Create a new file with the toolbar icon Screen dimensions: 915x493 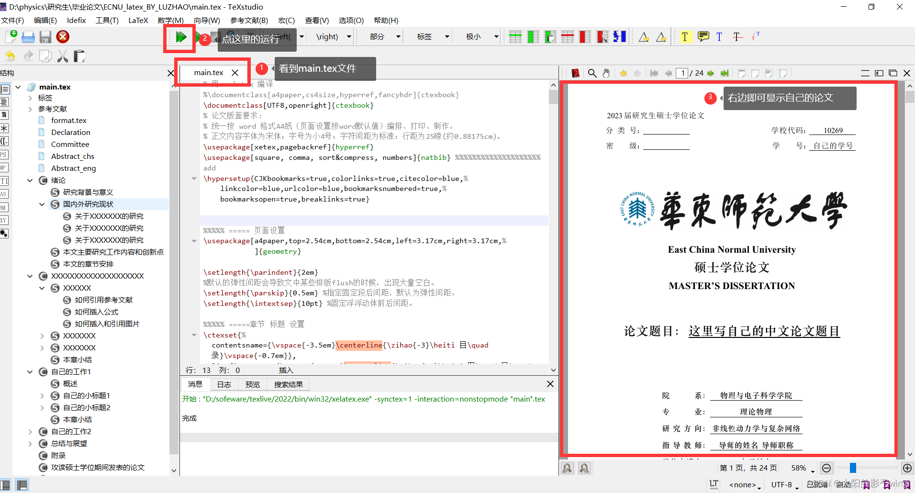[11, 37]
